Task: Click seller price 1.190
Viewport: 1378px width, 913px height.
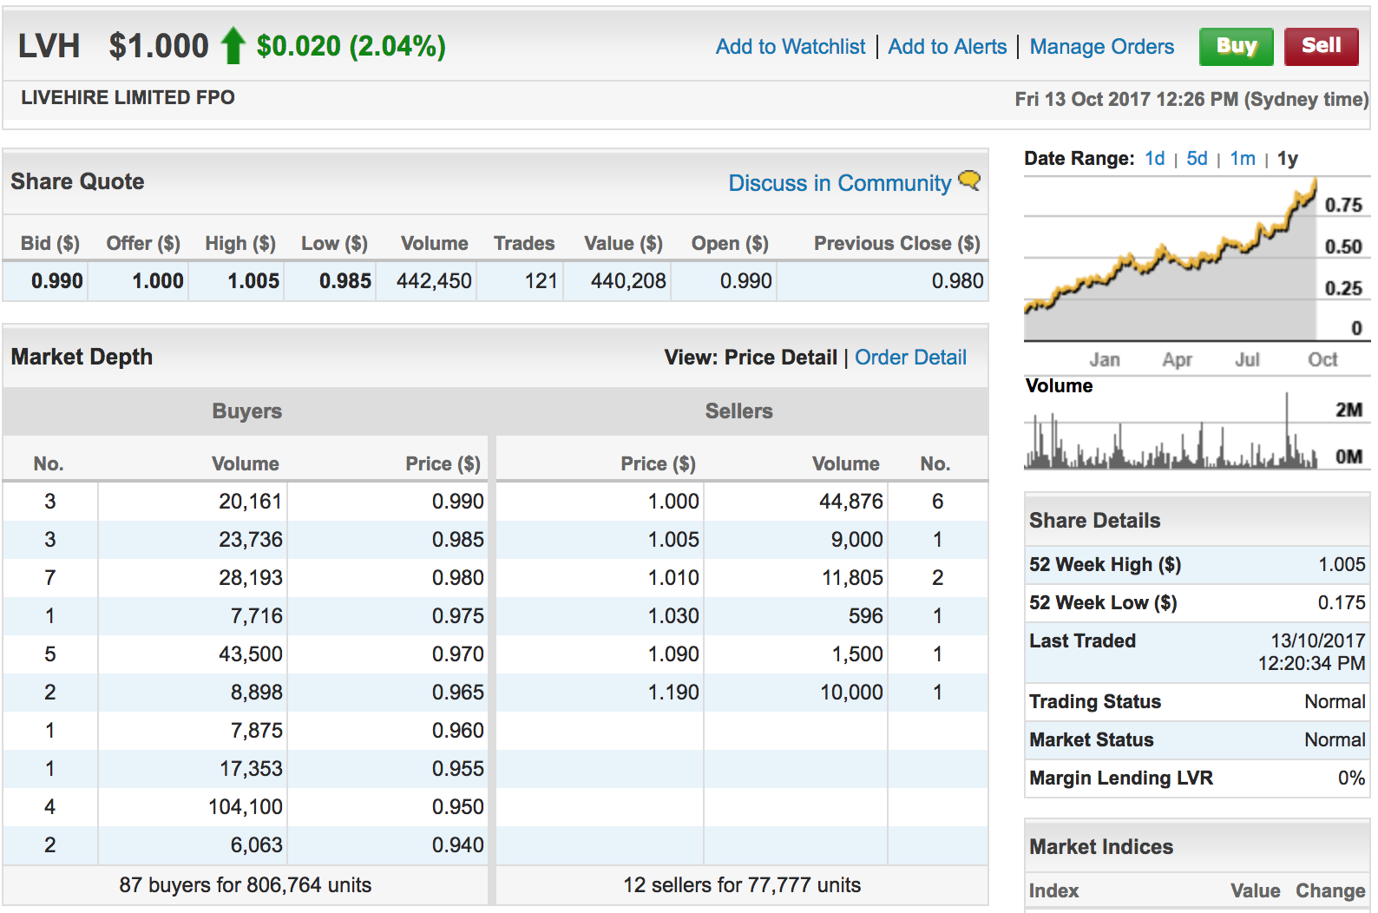Action: point(673,693)
